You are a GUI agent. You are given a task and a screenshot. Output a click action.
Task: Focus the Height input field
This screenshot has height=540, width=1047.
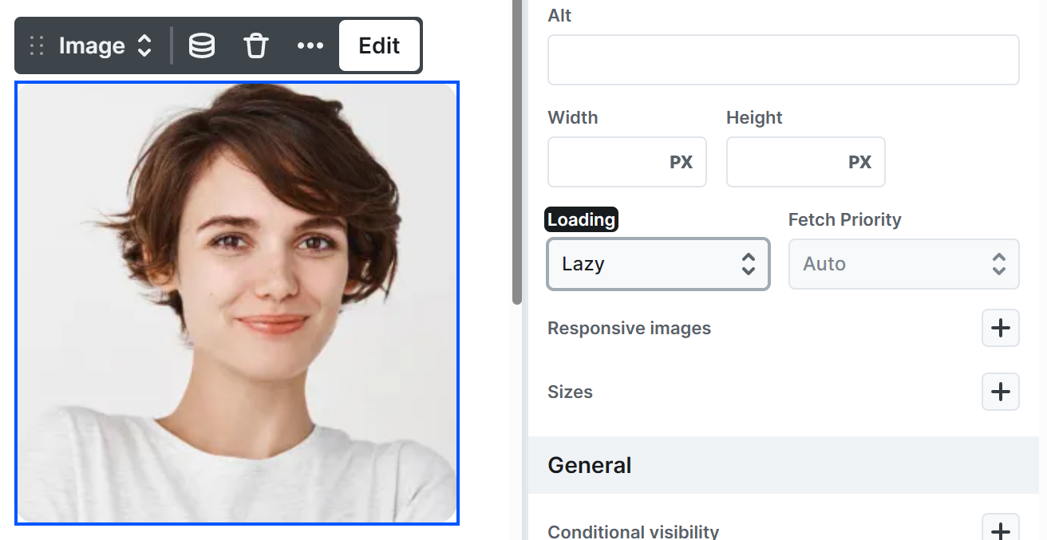[785, 162]
